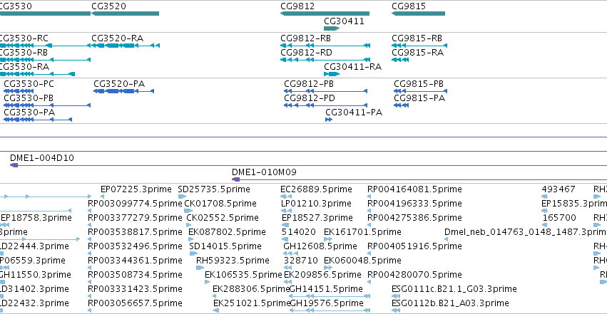
Task: Open the CG3520-RA transcript label
Action: click(x=117, y=38)
